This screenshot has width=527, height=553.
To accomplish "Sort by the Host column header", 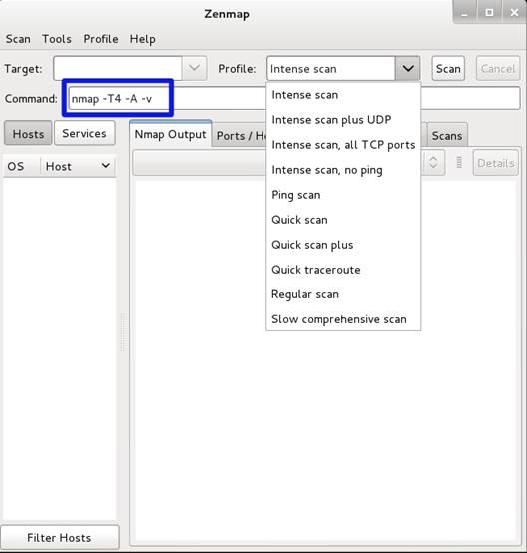I will coord(78,166).
